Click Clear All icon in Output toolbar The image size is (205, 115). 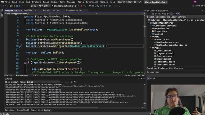[x=71, y=82]
